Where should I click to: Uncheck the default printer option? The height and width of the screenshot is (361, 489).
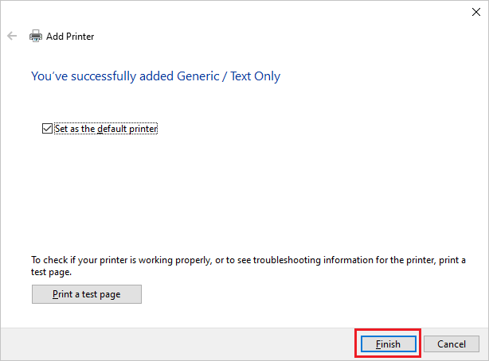(x=47, y=127)
